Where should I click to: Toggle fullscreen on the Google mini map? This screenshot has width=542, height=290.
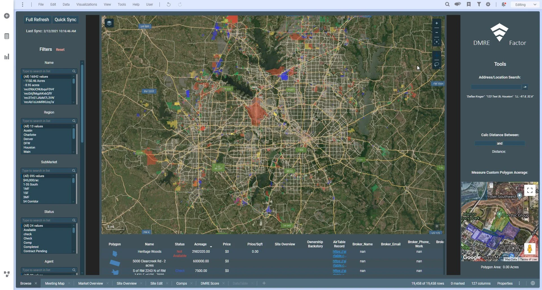530,190
